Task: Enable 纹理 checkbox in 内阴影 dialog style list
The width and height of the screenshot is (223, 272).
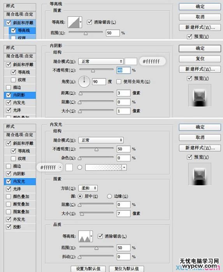Action: (13, 80)
